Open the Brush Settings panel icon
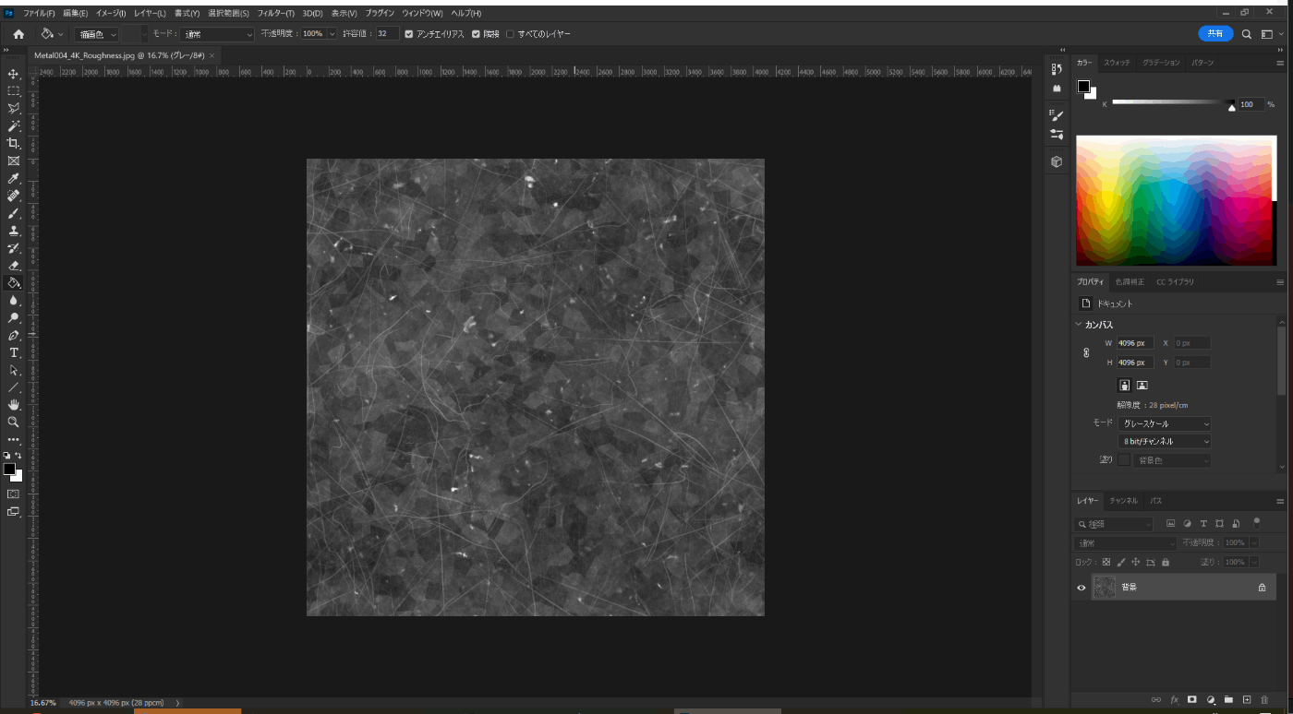 (1057, 115)
